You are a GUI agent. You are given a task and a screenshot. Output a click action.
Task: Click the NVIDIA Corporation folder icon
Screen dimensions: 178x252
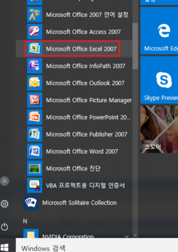tap(31, 234)
